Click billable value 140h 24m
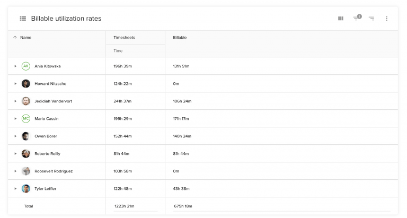 [x=182, y=136]
